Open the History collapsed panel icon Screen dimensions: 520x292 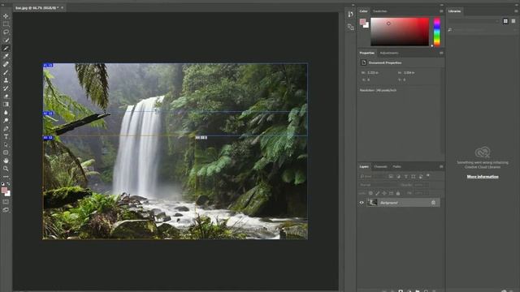[350, 15]
